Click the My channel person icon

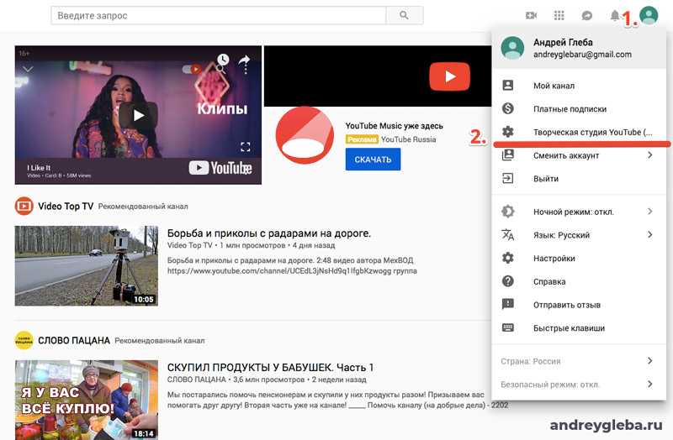508,86
